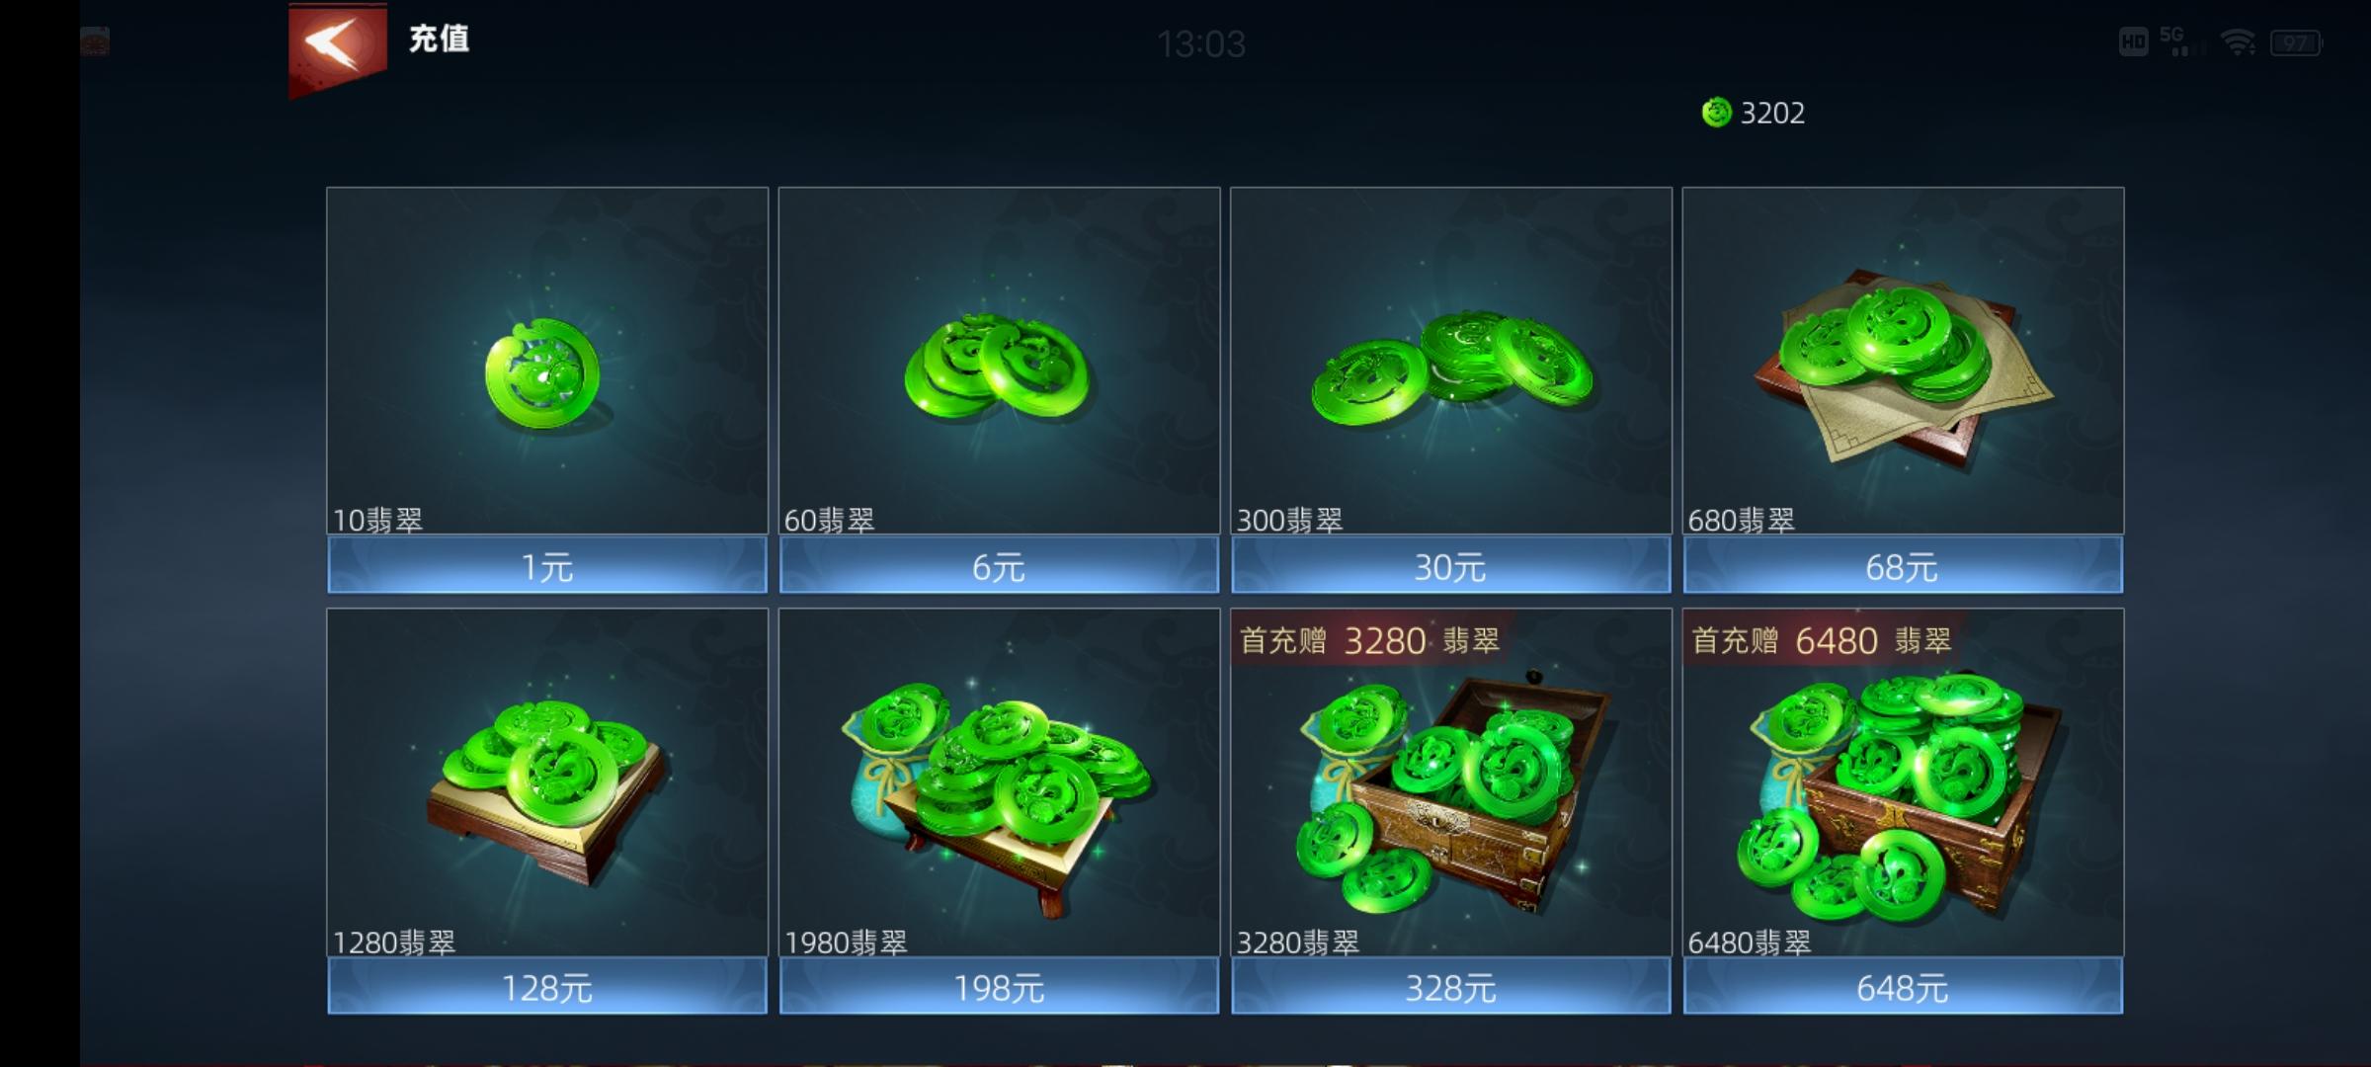Pay 328元 for 3280 jade
The width and height of the screenshot is (2371, 1067).
click(1451, 987)
